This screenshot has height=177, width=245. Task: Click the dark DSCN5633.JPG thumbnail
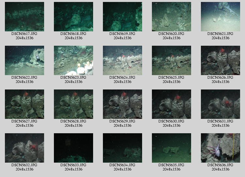pyautogui.click(x=73, y=148)
